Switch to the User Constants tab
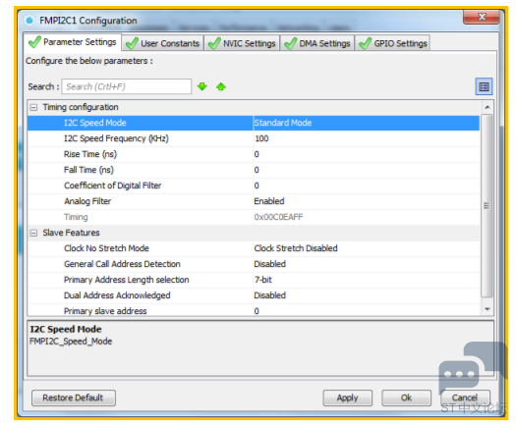Screen dimensions: 516x423 coord(163,43)
